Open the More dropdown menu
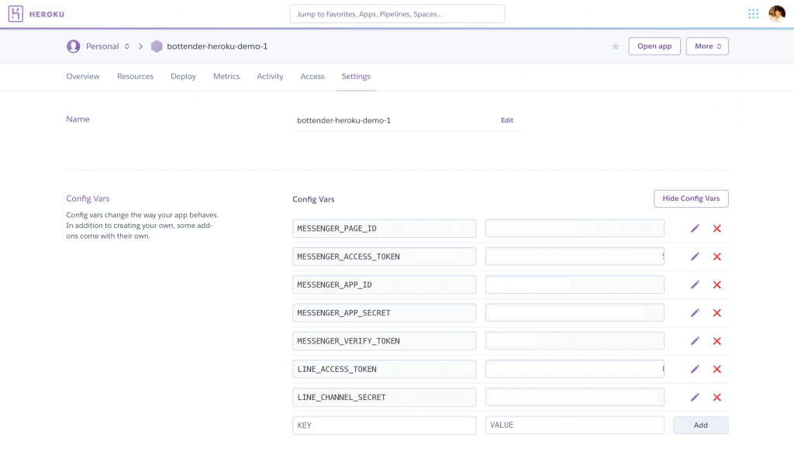The image size is (794, 472). (x=707, y=46)
